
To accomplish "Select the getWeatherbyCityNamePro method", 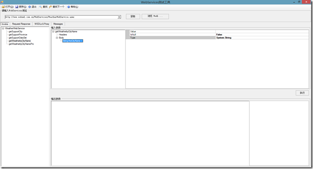I will coord(21,44).
